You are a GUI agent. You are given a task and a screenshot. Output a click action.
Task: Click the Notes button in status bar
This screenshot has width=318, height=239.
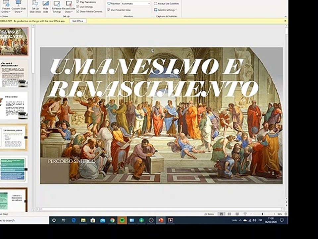pyautogui.click(x=209, y=214)
